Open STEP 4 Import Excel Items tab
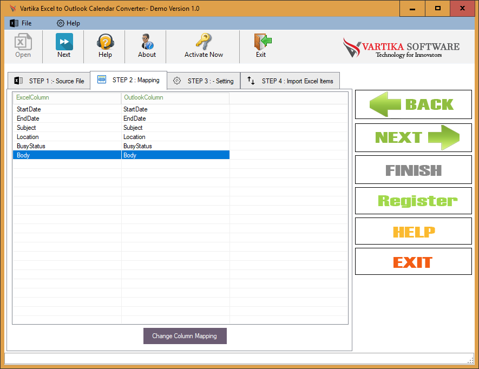Screen dimensions: 479x369 [290, 81]
